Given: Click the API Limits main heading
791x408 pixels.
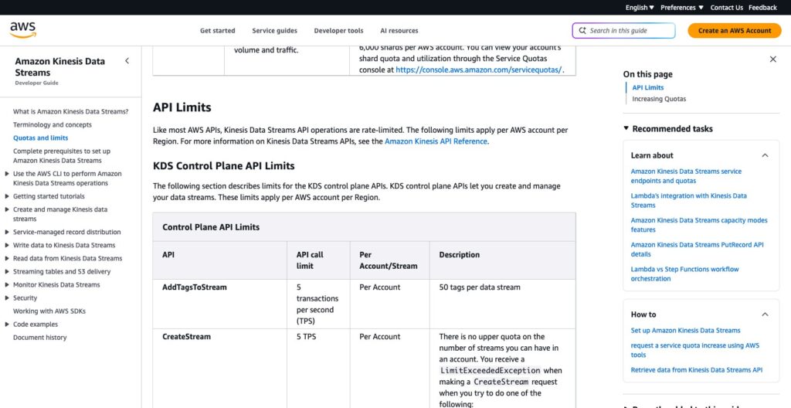Looking at the screenshot, I should coord(182,107).
